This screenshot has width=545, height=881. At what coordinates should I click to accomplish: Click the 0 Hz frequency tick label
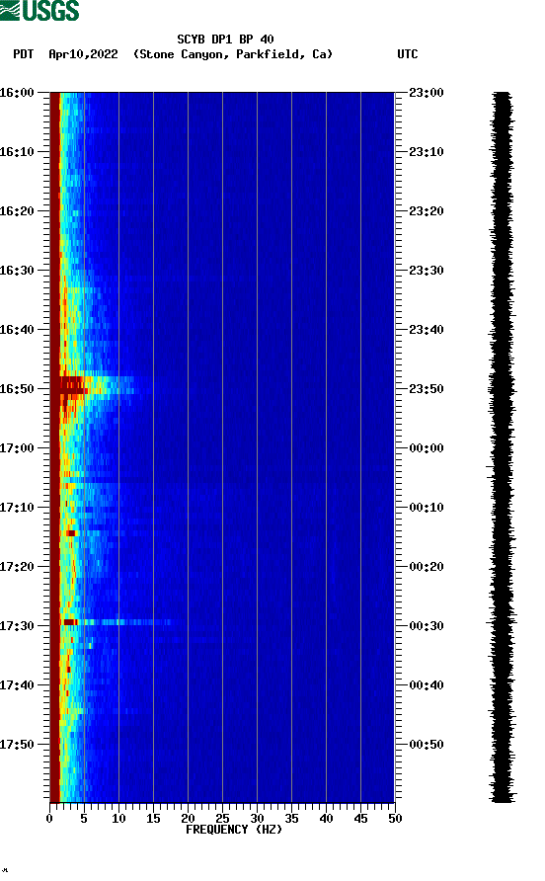pos(49,819)
